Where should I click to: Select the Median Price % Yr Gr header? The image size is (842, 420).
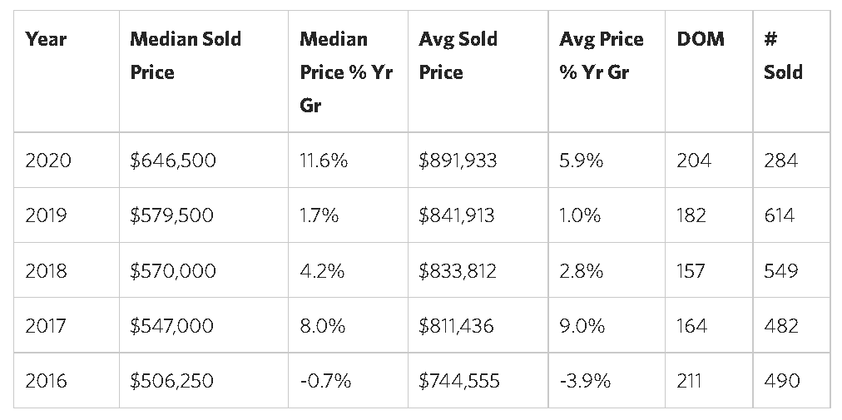[345, 72]
